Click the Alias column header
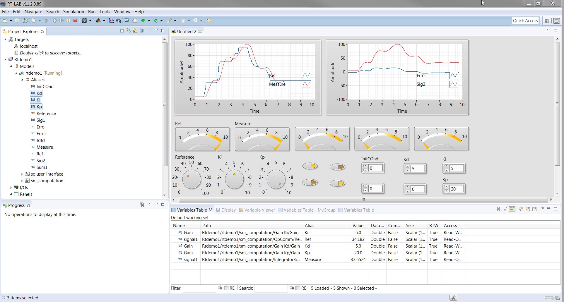This screenshot has height=302, width=564. point(325,226)
